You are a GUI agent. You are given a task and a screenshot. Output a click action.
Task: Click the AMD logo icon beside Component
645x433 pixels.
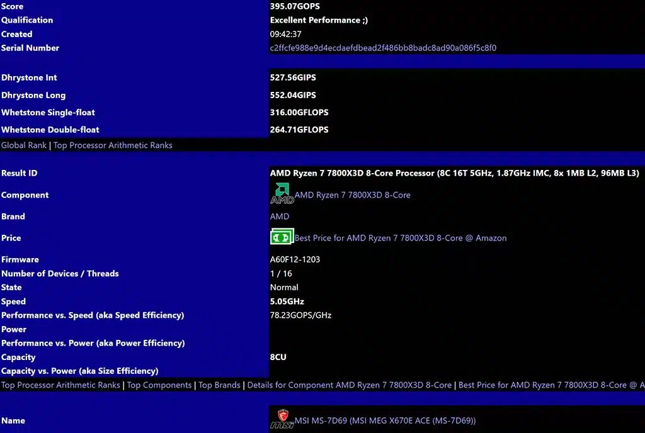coord(282,194)
